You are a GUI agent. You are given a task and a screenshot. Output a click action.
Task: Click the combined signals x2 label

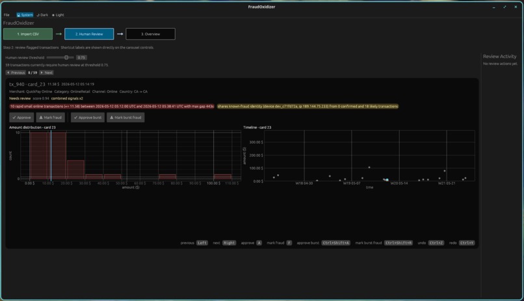(x=67, y=99)
